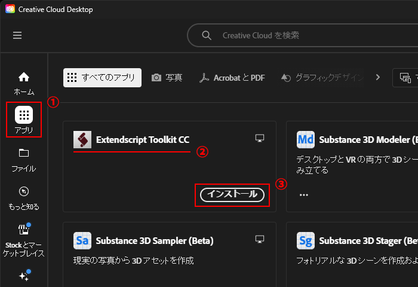The image size is (418, 287).
Task: Open the three-dots menu on Substance Modeler
Action: pyautogui.click(x=304, y=195)
